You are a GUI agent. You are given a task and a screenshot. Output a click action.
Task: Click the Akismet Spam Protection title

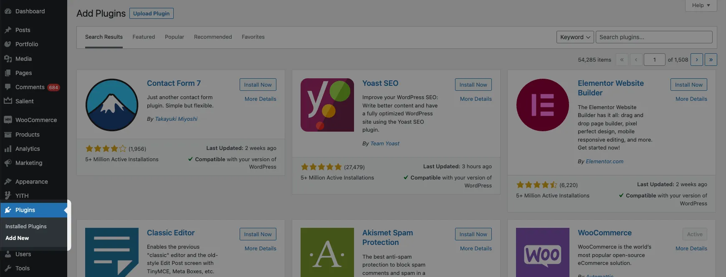(387, 237)
